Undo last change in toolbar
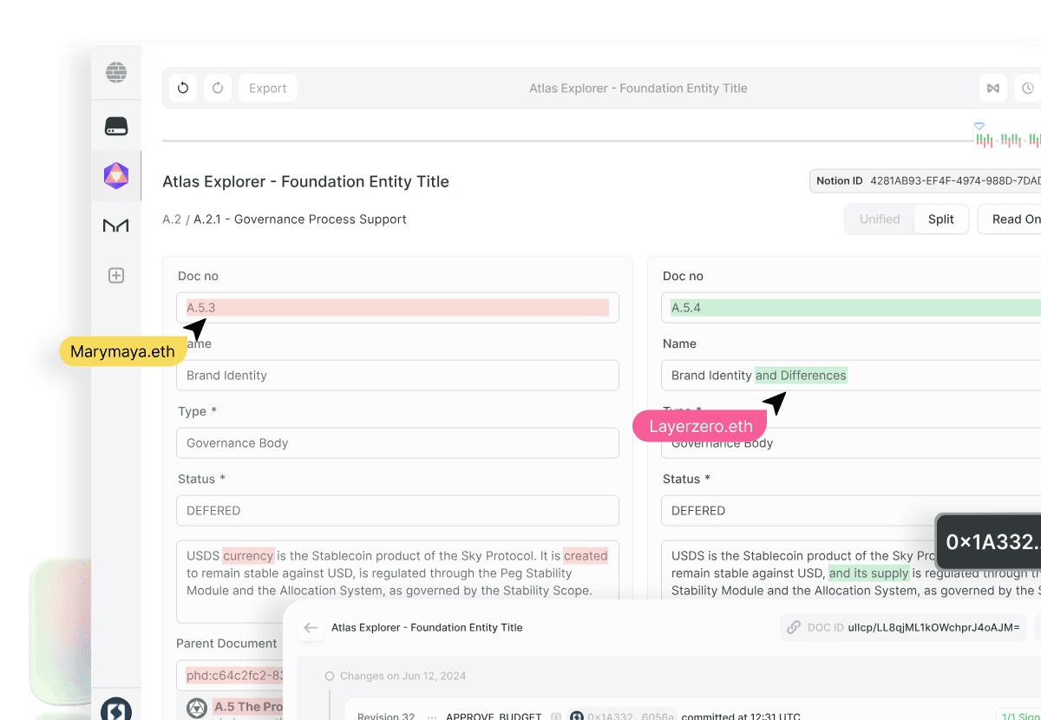This screenshot has width=1041, height=720. tap(183, 88)
